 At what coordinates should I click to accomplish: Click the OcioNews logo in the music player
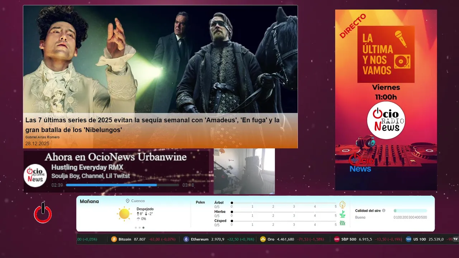click(36, 176)
